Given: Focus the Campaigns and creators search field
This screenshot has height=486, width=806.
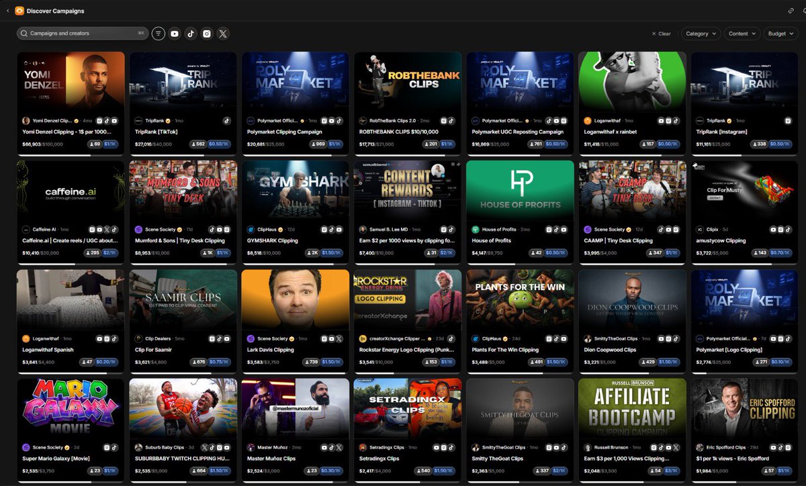Looking at the screenshot, I should 83,33.
